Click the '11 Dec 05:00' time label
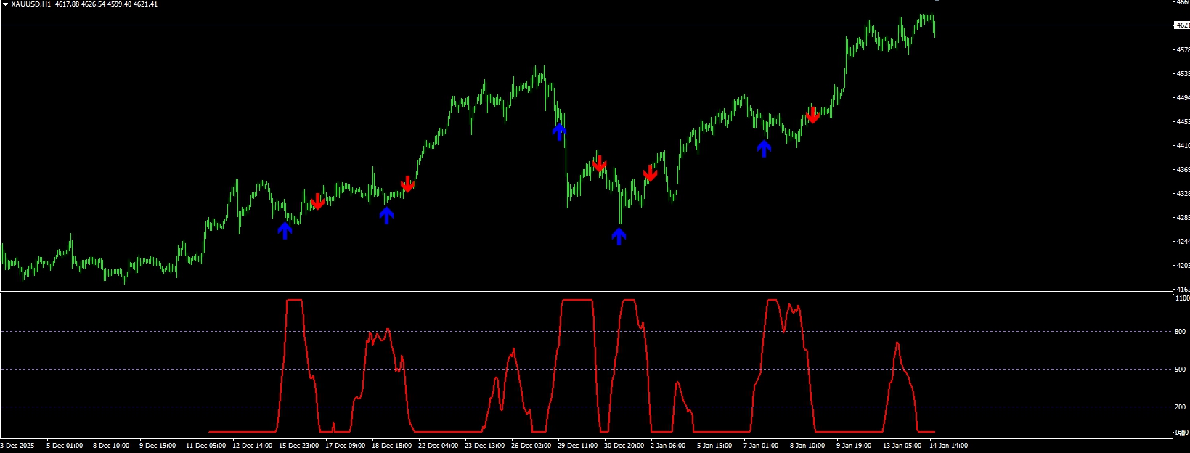This screenshot has width=1190, height=453. pyautogui.click(x=206, y=446)
